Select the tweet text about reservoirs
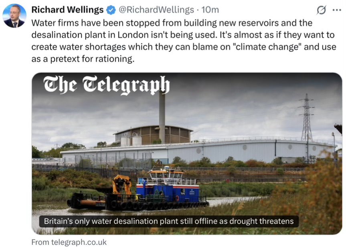The image size is (346, 250). [x=184, y=41]
